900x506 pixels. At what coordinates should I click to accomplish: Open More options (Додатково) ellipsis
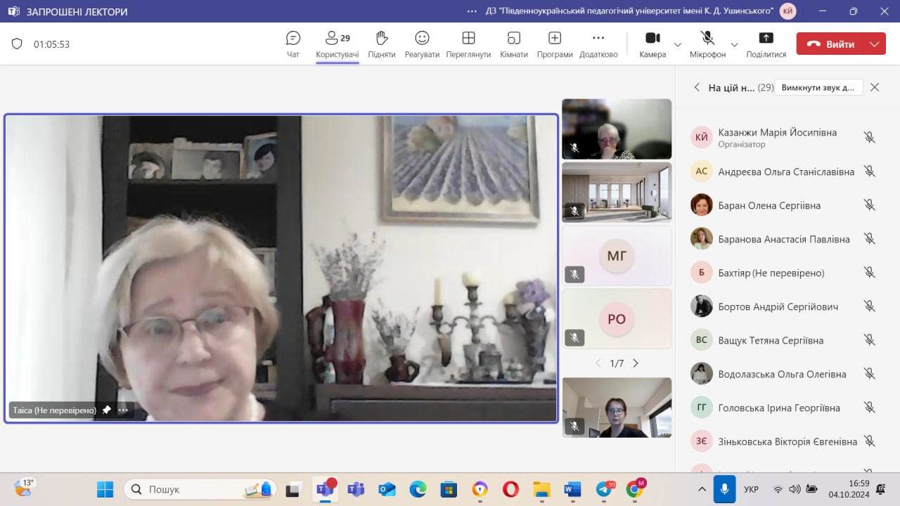(598, 39)
